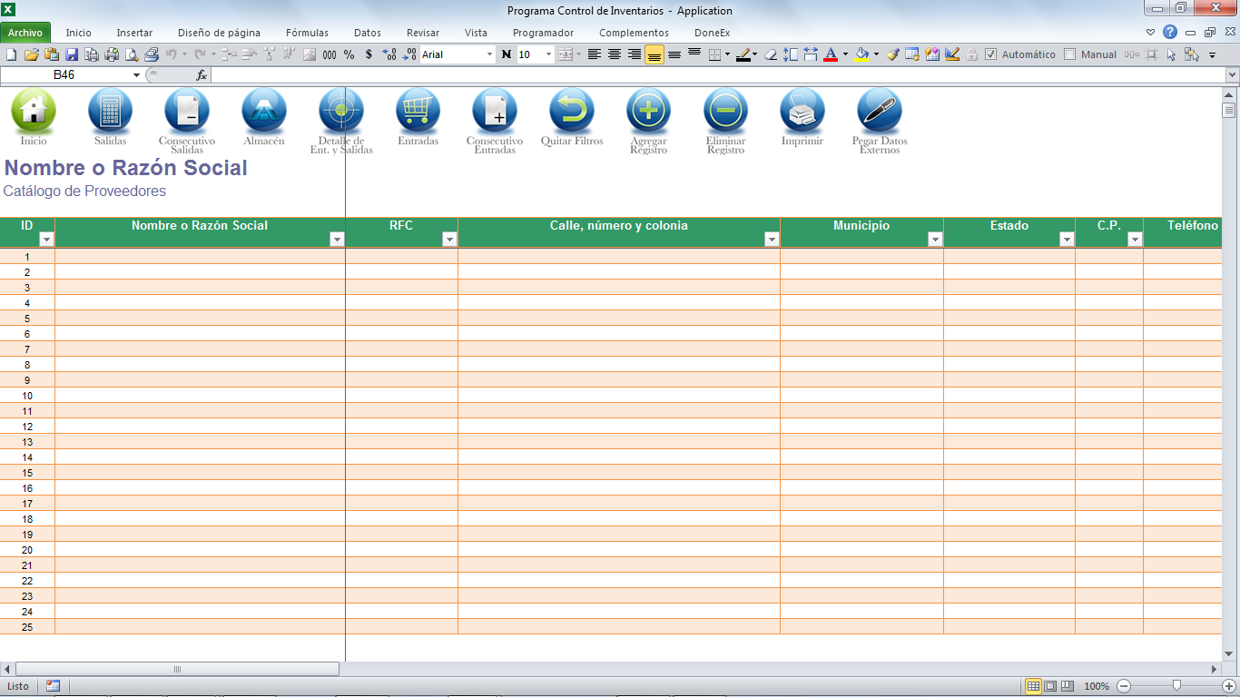Click the zoom slider handle

[x=1176, y=686]
